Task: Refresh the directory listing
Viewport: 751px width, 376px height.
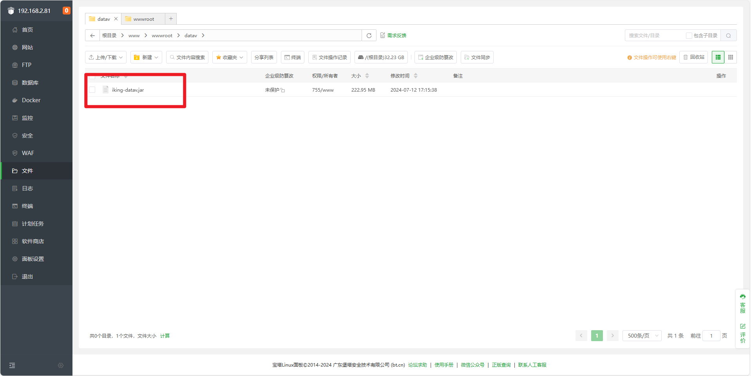Action: pos(369,35)
